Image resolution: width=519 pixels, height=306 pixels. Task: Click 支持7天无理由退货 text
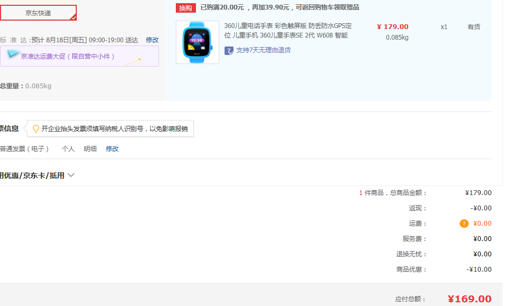265,50
